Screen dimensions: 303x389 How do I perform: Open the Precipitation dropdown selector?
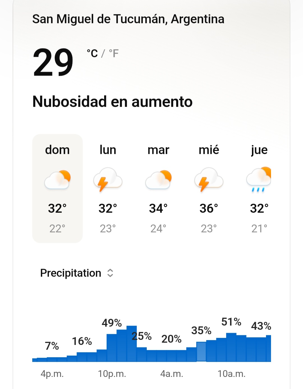[x=71, y=273]
